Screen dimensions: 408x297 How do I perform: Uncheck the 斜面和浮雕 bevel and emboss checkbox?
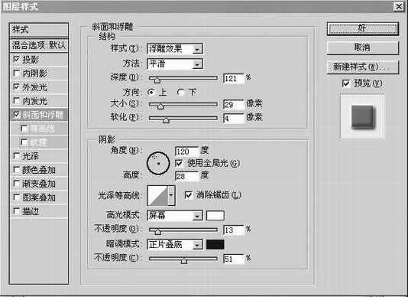coord(16,115)
